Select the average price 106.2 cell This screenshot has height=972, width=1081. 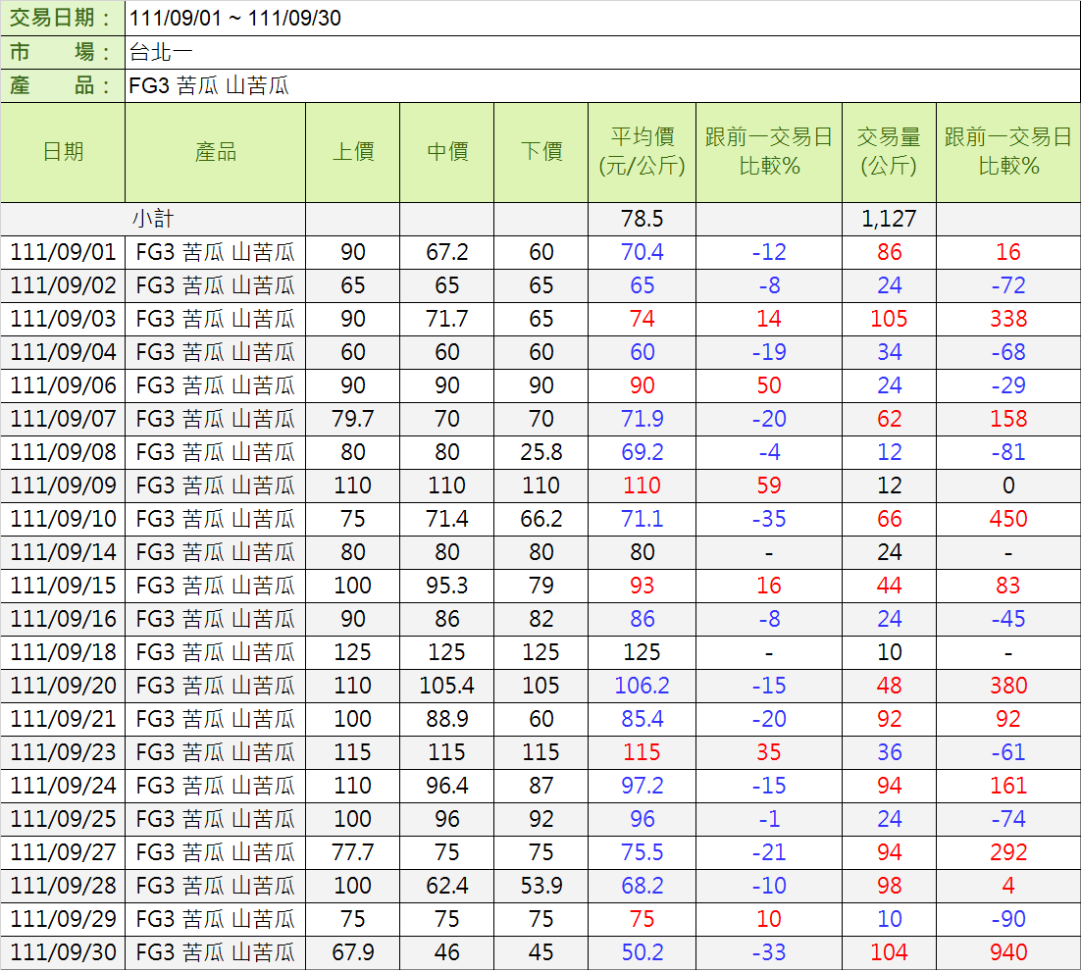tap(643, 686)
